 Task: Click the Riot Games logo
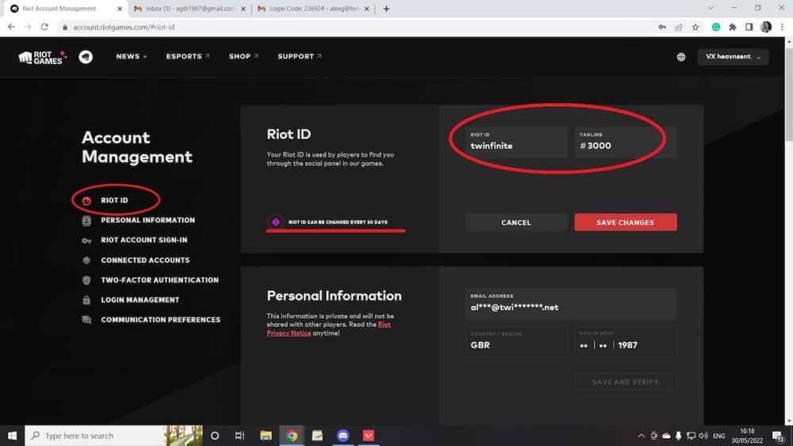point(43,57)
